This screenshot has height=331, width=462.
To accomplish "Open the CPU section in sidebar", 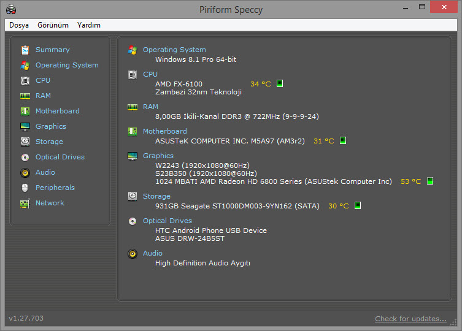I will [43, 80].
